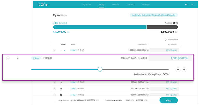199x106 pixels.
Task: Reset votes with My Votes Reset icon
Action: pos(166,40)
